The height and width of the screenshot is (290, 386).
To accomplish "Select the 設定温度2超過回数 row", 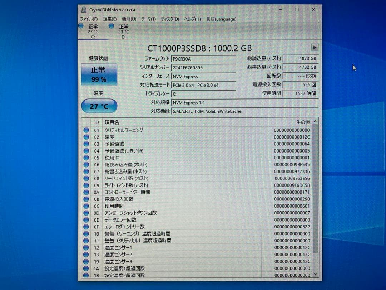I will coord(197,275).
